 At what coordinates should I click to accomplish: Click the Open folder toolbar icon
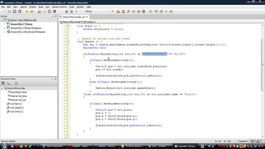click(x=10, y=12)
